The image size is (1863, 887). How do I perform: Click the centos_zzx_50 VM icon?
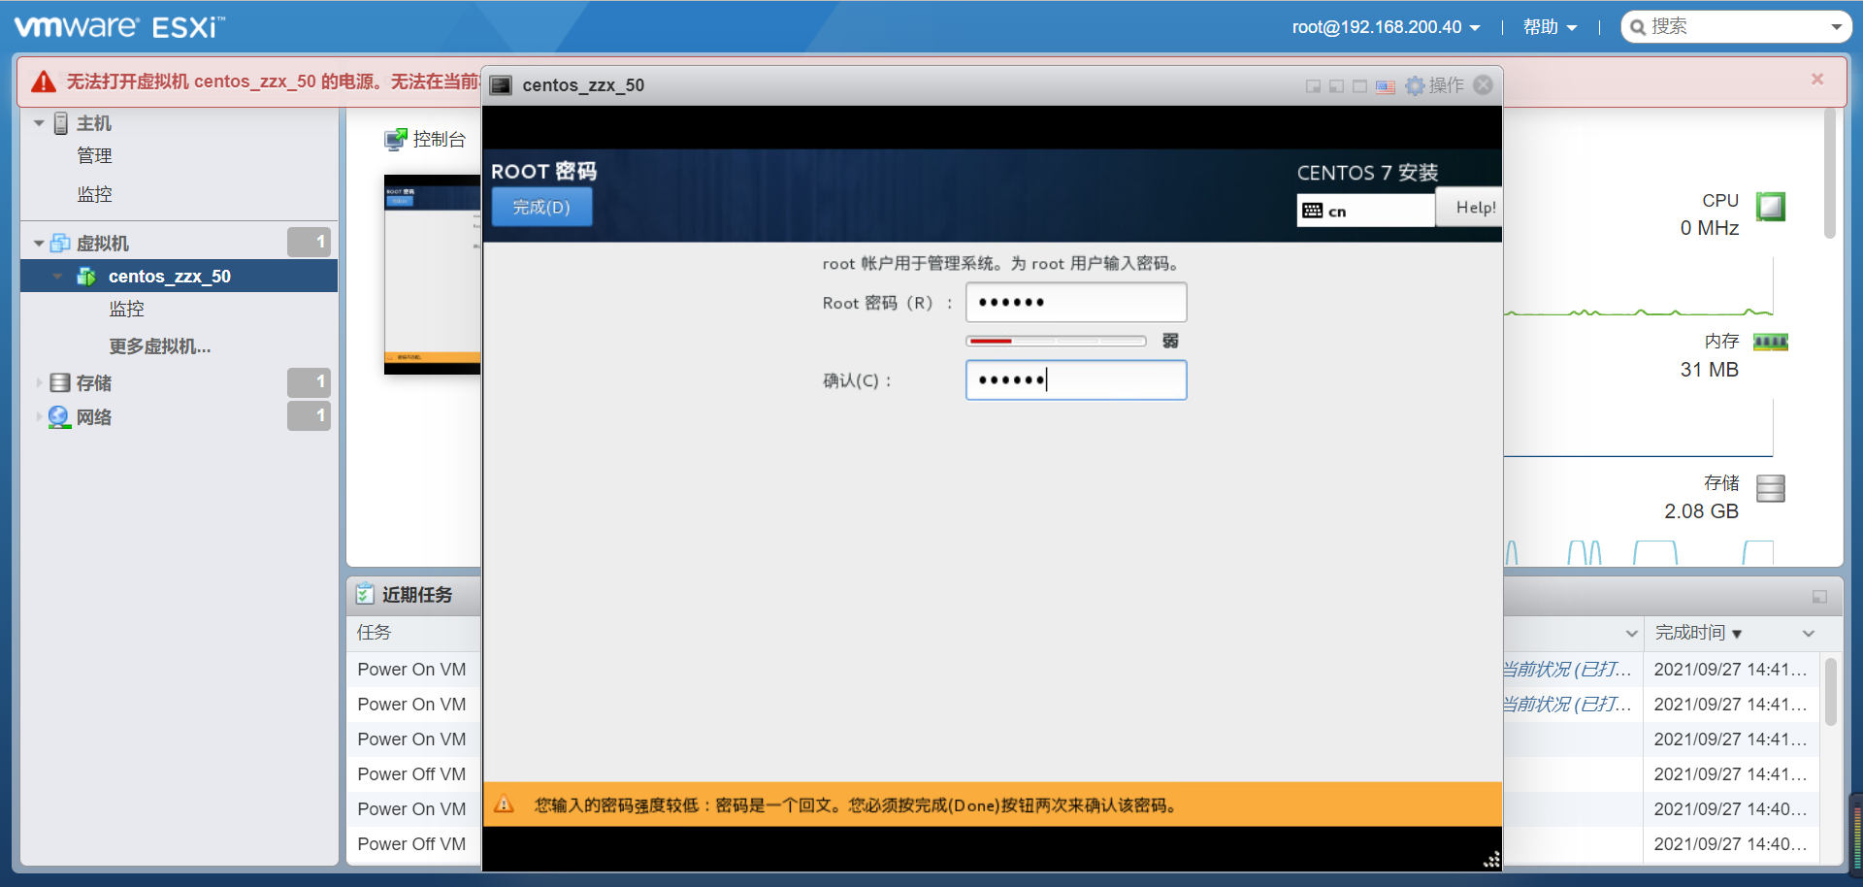tap(86, 277)
